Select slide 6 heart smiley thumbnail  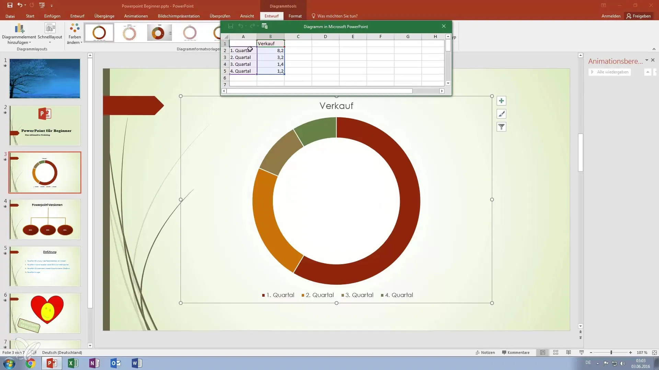45,313
